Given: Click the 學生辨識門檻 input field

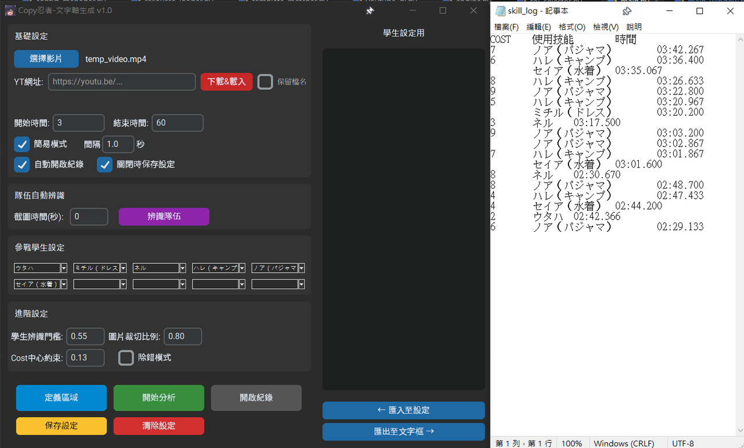Looking at the screenshot, I should pos(85,336).
